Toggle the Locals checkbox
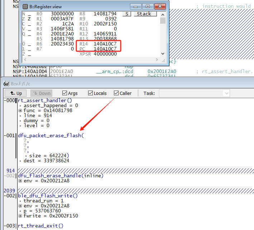This screenshot has width=254, height=230. coord(90,93)
